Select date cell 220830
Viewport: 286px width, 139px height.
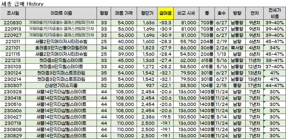click(x=13, y=23)
